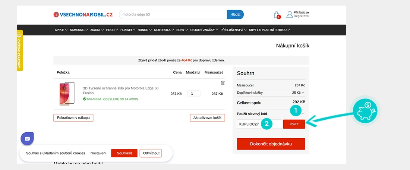410x170 pixels.
Task: Collapse the Použít slevový kód section
Action: point(303,114)
